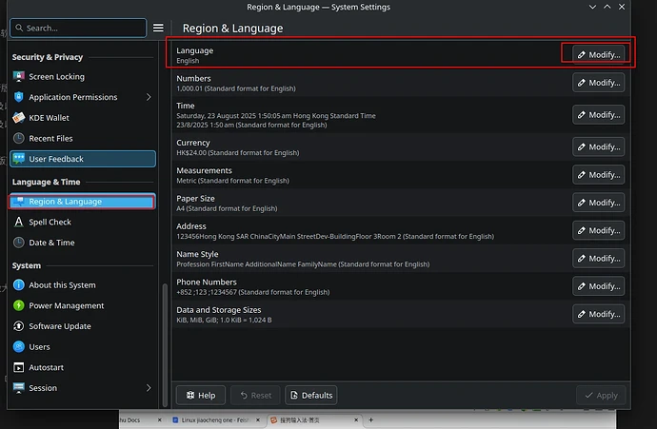The height and width of the screenshot is (429, 657).
Task: Go to Date & Time settings
Action: click(x=51, y=243)
